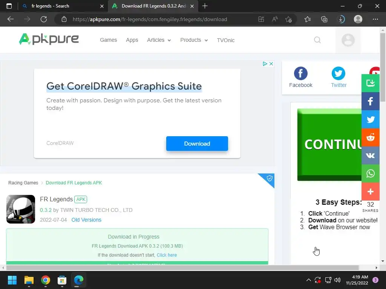Image resolution: width=386 pixels, height=289 pixels.
Task: Open the Twitter circle icon in follow box
Action: coord(339,73)
